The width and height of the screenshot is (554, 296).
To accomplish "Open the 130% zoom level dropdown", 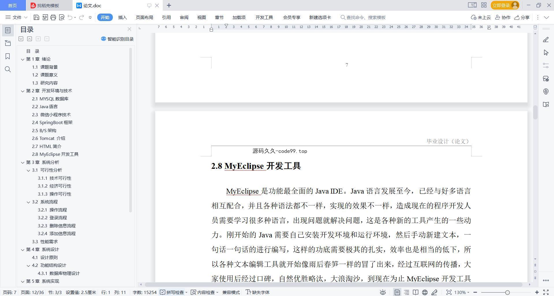I will click(x=462, y=292).
